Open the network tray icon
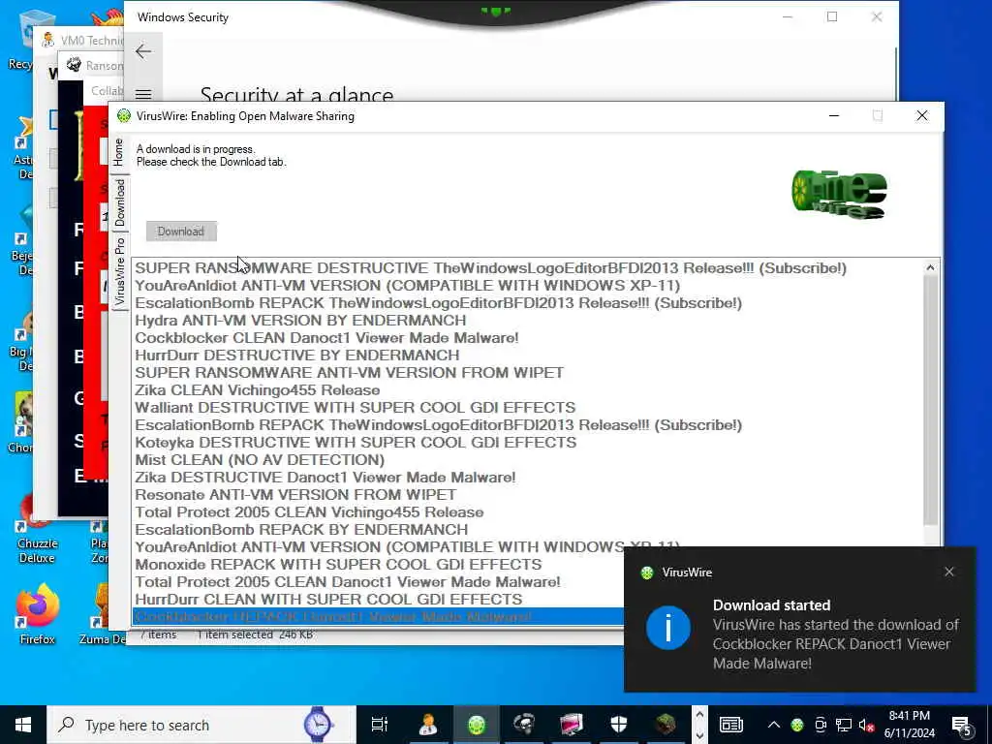 pyautogui.click(x=844, y=725)
